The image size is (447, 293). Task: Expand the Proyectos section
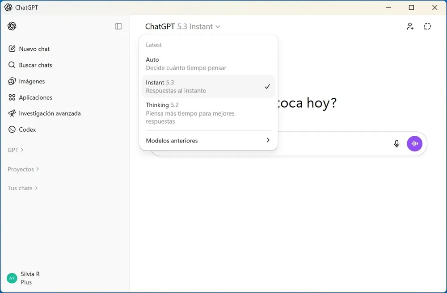(21, 169)
